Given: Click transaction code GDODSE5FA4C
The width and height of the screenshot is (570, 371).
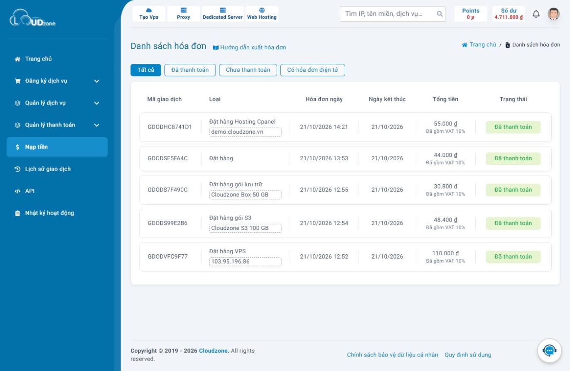Looking at the screenshot, I should (167, 158).
